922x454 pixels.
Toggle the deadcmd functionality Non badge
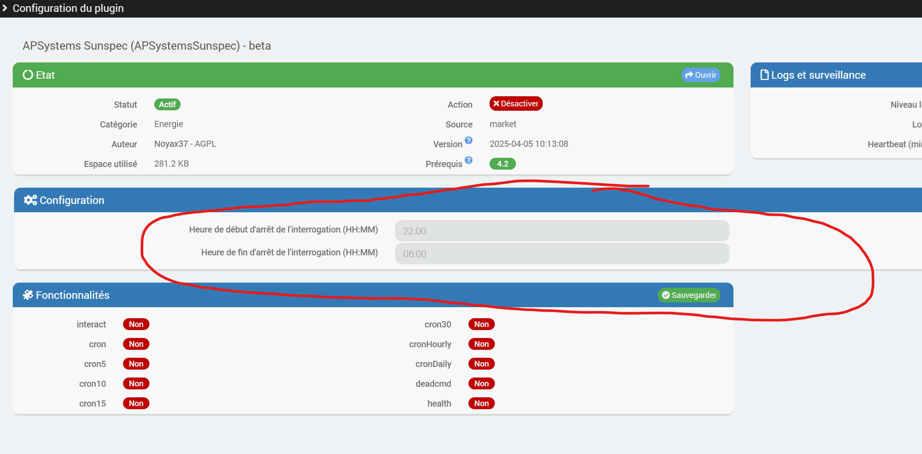[x=482, y=384]
